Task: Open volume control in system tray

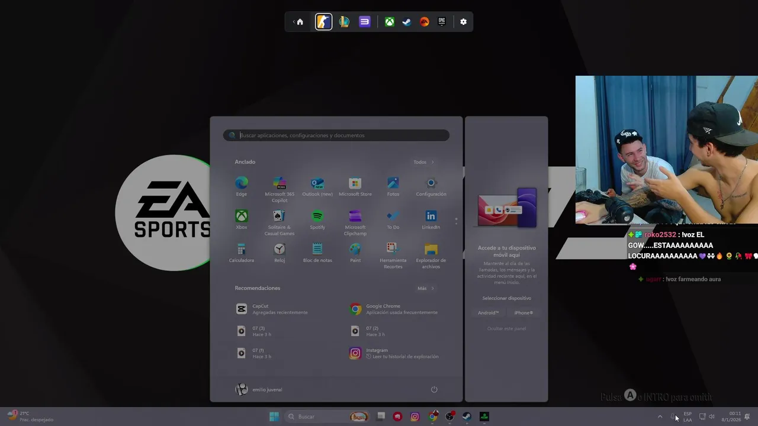Action: [712, 417]
